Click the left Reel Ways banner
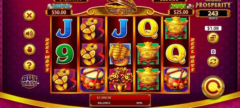This screenshot has width=240, height=108. [x=47, y=55]
